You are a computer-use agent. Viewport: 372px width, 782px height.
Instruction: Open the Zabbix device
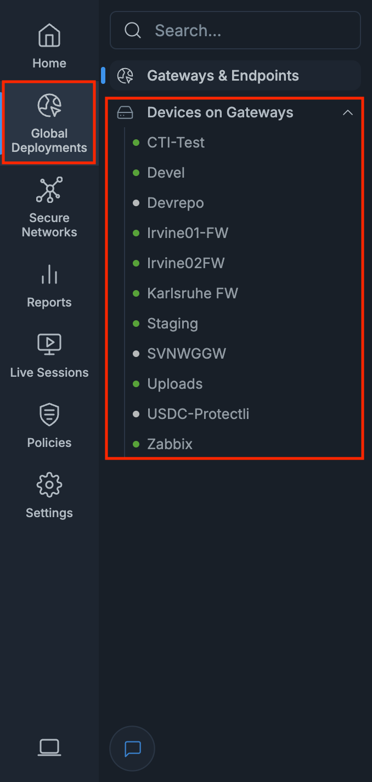(x=170, y=444)
